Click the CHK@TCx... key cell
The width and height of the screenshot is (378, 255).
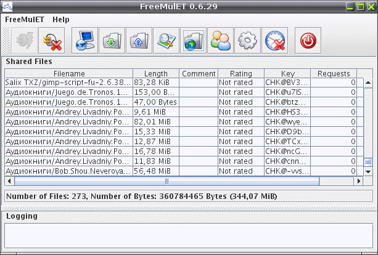287,142
